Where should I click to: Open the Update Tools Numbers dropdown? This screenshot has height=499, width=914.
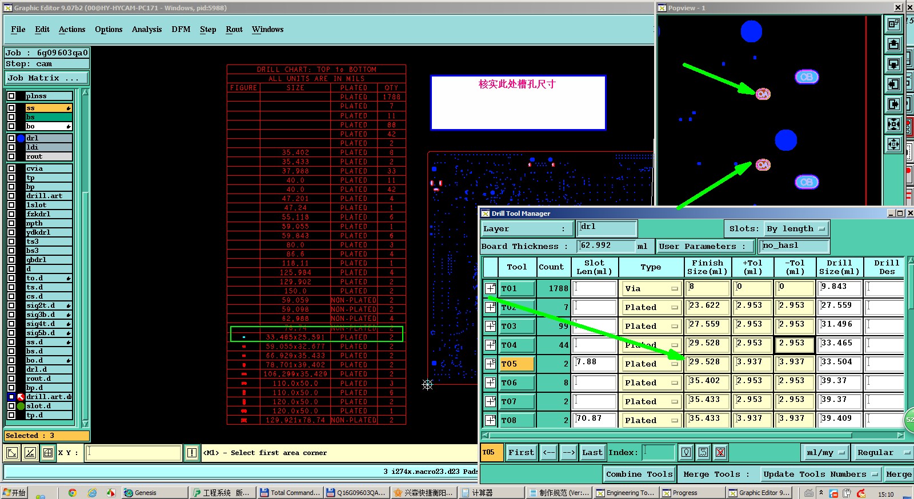(820, 474)
